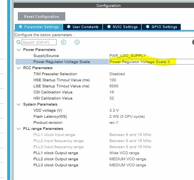Select Product revision label
Viewport: 194px width, 180px height.
click(48, 123)
